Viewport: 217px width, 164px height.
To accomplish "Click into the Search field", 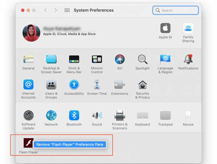I will [x=175, y=10].
